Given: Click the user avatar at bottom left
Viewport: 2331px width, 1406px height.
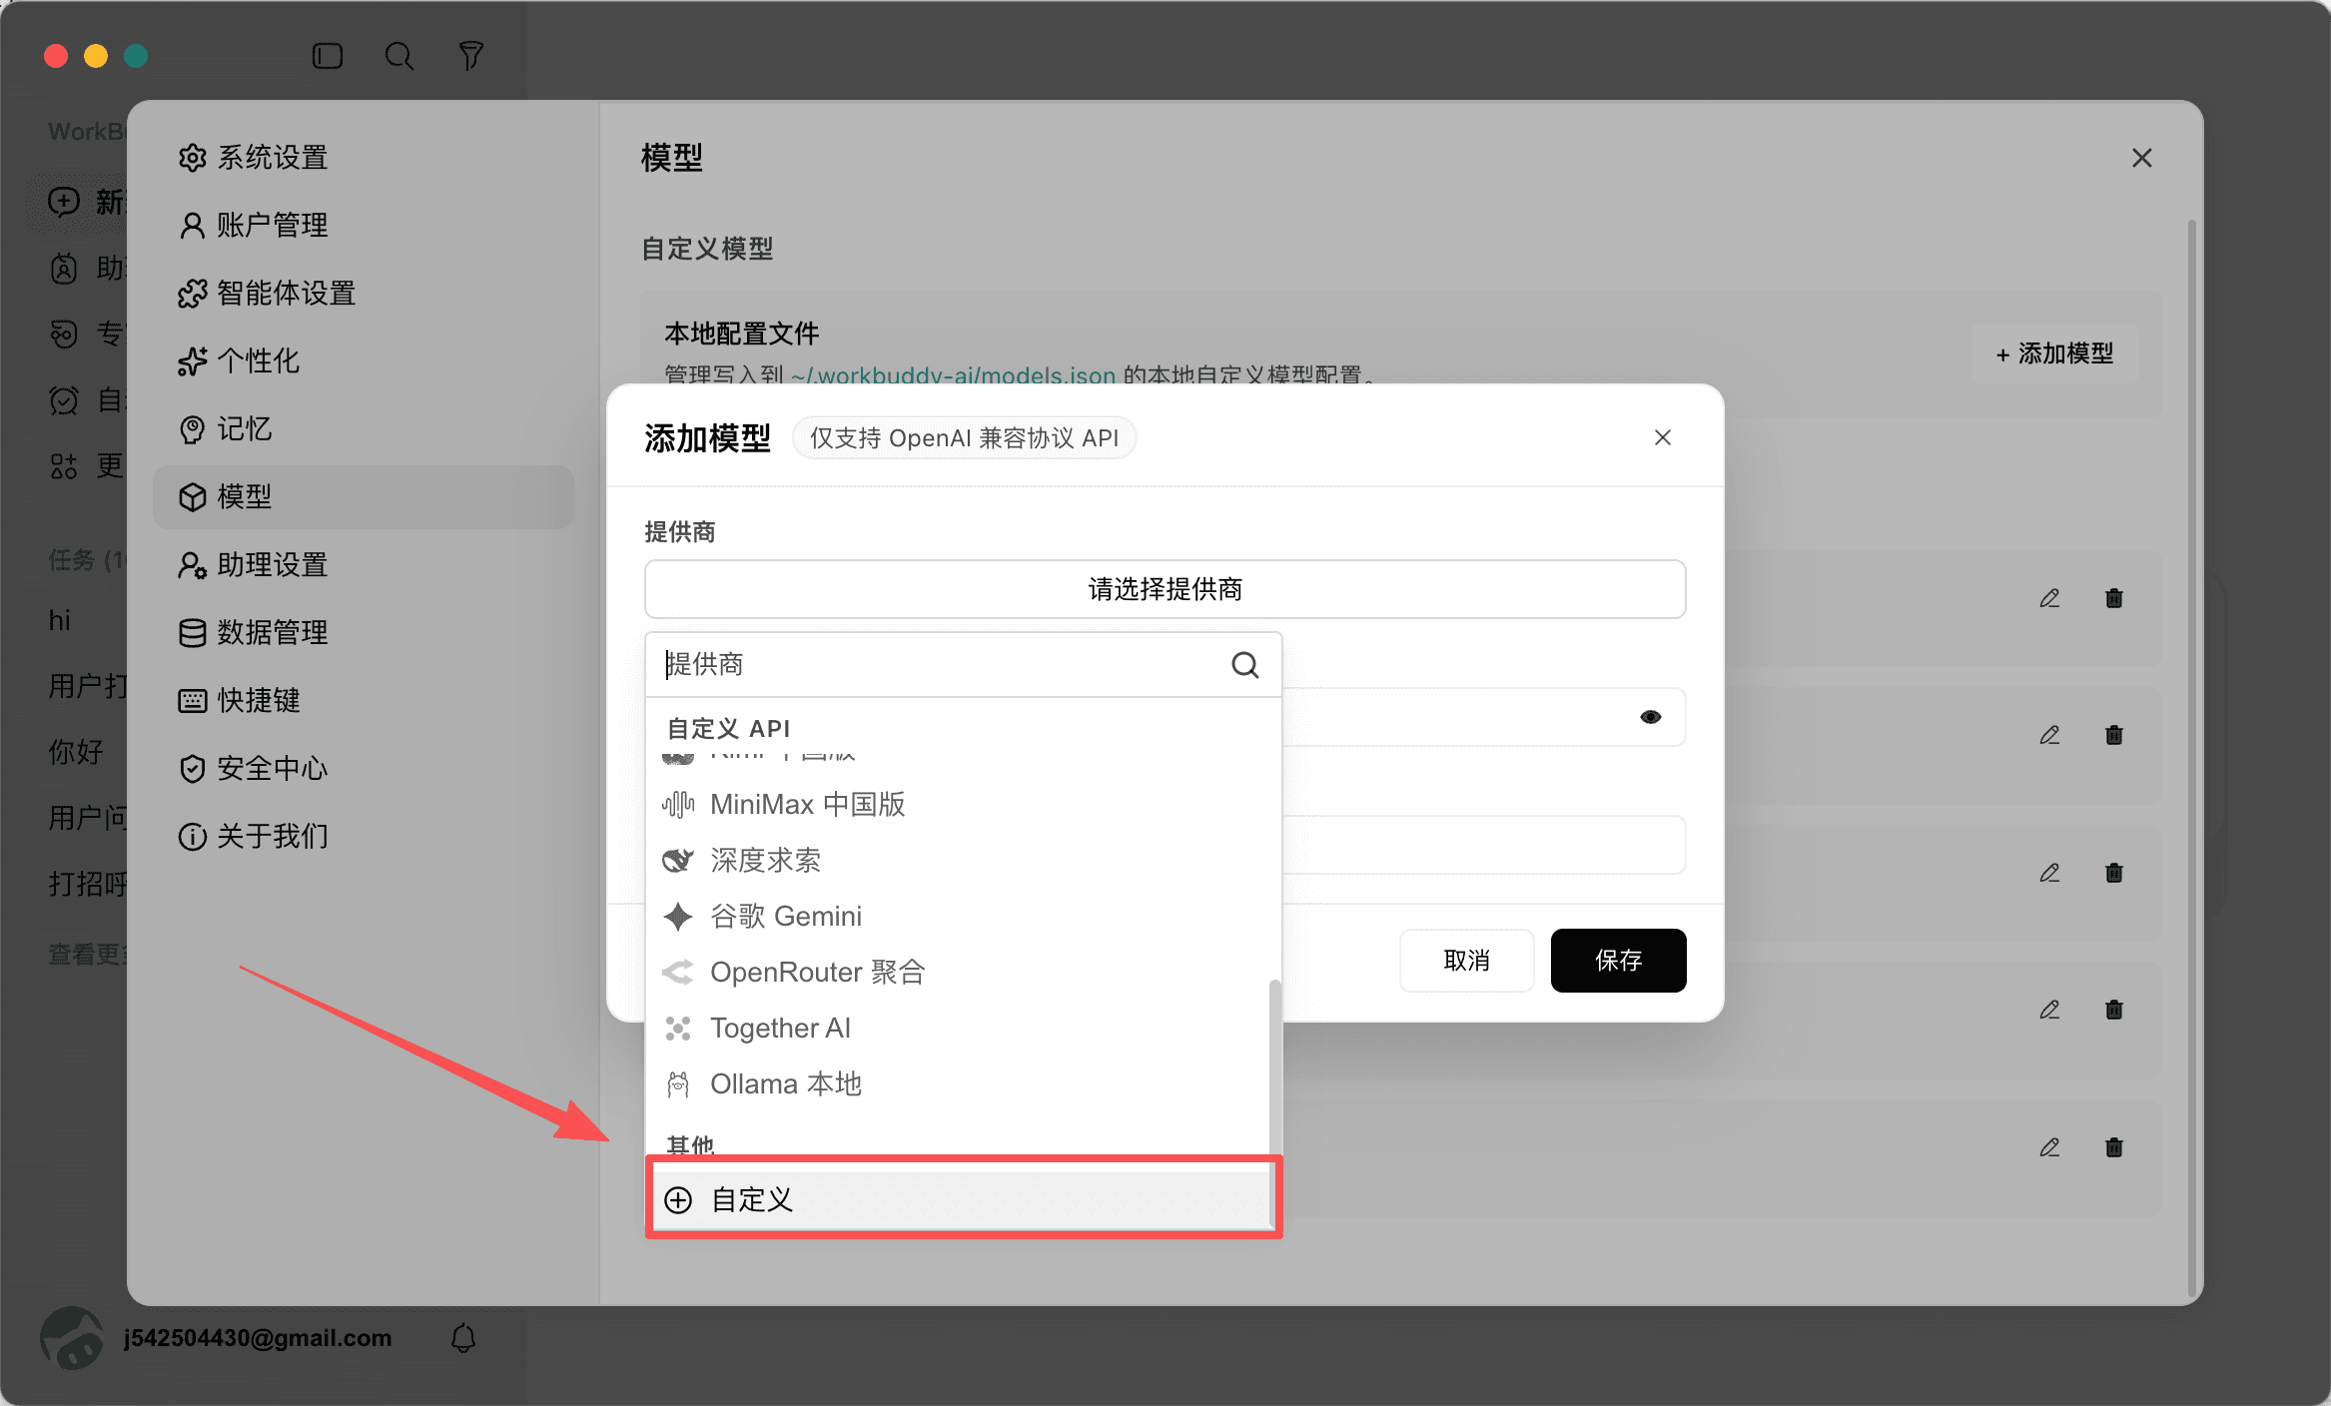Looking at the screenshot, I should [x=72, y=1338].
